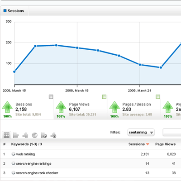The height and width of the screenshot is (181, 181).
Task: Click the March 18 chart data point
Action: pyautogui.click(x=77, y=48)
